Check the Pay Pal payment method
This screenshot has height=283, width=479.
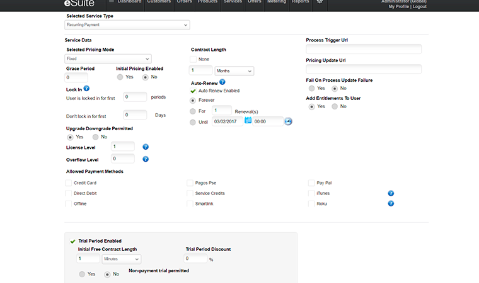pyautogui.click(x=311, y=183)
